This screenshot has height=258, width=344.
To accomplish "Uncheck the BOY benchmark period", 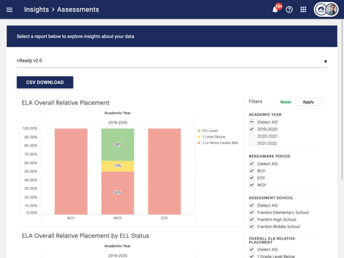I will [x=251, y=171].
